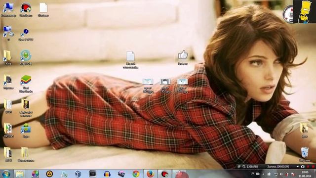Launch the BlueStacks layered stack shortcut
The height and width of the screenshot is (178, 316).
26,84
